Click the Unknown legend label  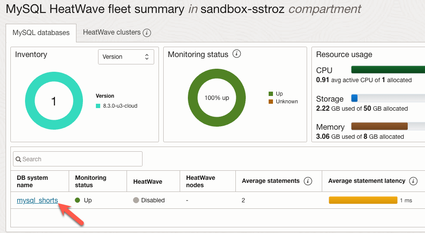tap(287, 102)
